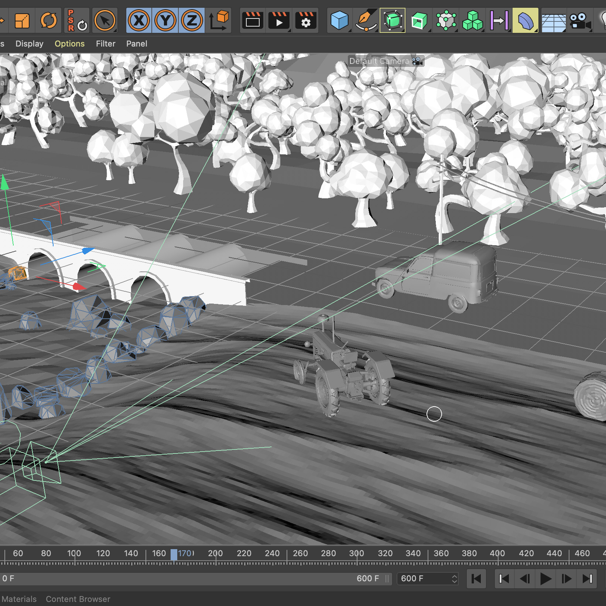Image resolution: width=606 pixels, height=606 pixels.
Task: Open Edit Render Settings icon
Action: 306,20
